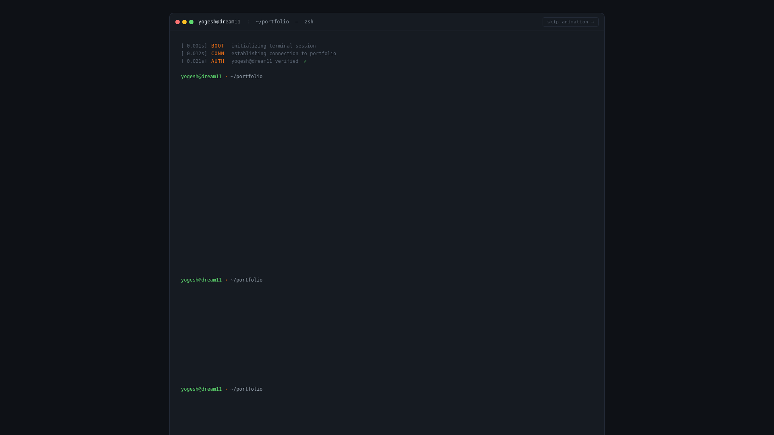Click the AUTH log label
Screen dimensions: 774x435
(218, 61)
